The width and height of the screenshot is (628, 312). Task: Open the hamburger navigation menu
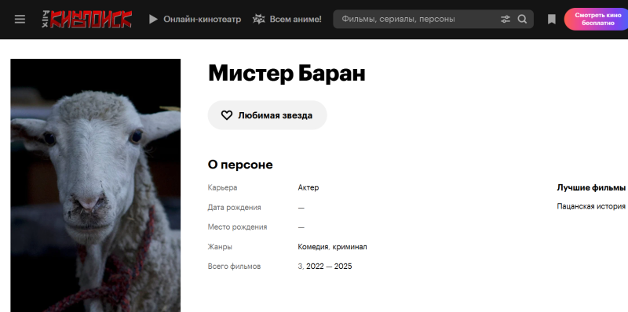tap(20, 19)
